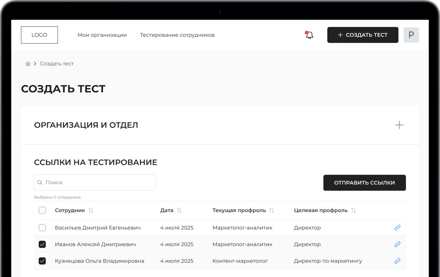Copy test link for Иванов Алексей Дмитриевич
The image size is (440, 277).
pyautogui.click(x=397, y=244)
